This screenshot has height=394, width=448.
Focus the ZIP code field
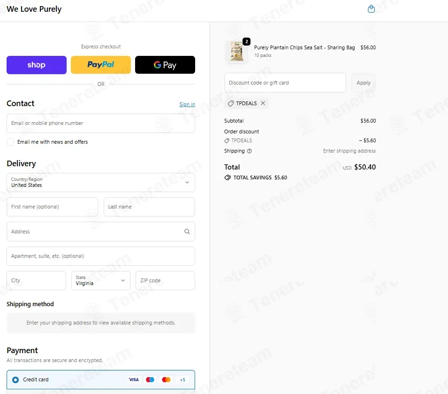[166, 280]
